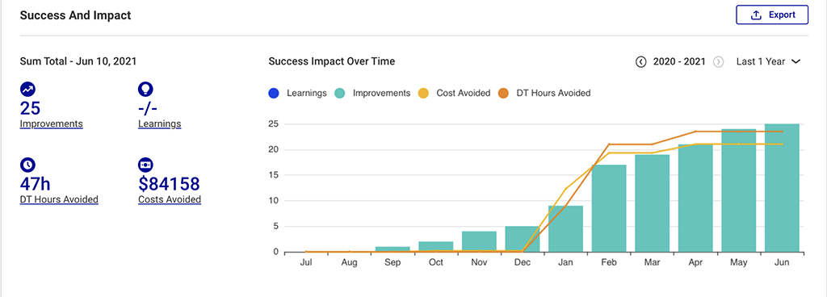Open the Improvements link

click(51, 124)
